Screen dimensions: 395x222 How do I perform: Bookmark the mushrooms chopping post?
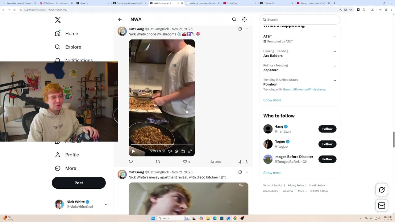pyautogui.click(x=239, y=162)
